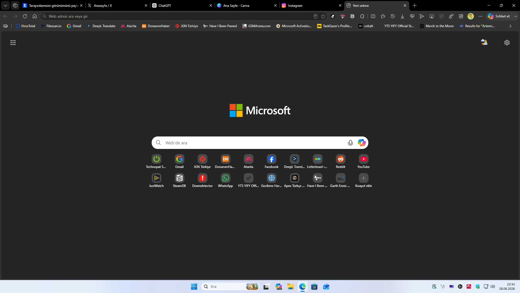
Task: Switch to the Instagram tab
Action: [312, 5]
